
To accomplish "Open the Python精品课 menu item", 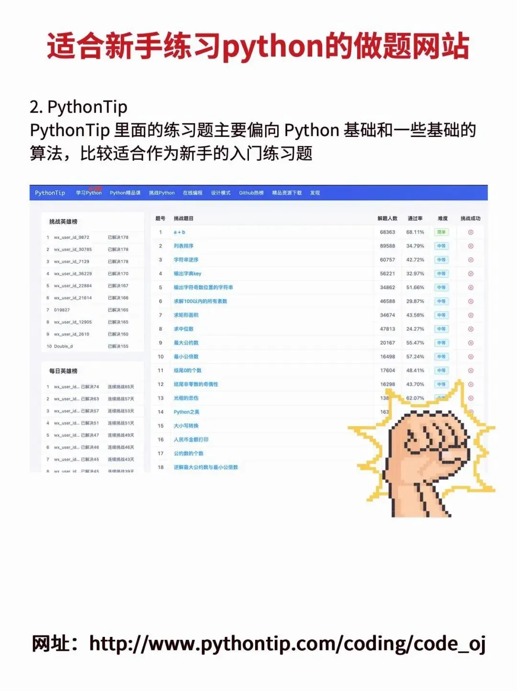I will (125, 193).
